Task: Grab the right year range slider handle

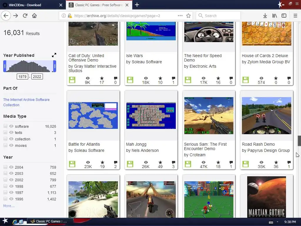Action: tap(55, 66)
